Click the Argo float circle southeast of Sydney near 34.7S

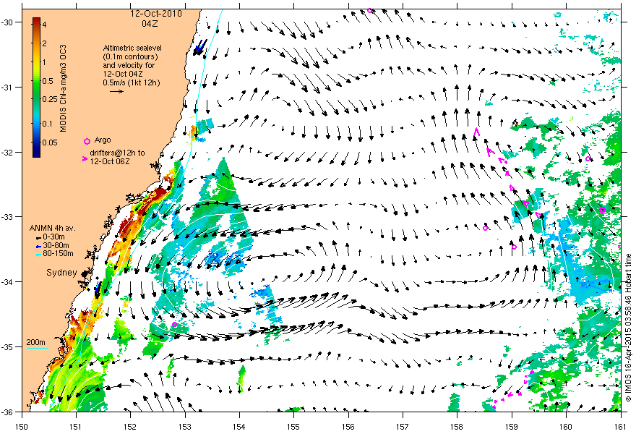click(174, 324)
